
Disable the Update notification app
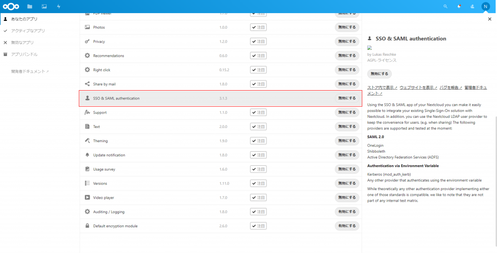(x=347, y=155)
